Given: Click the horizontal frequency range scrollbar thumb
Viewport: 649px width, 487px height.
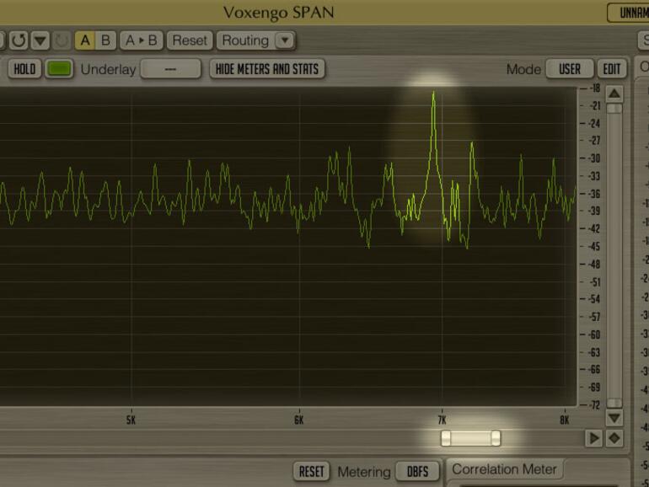Looking at the screenshot, I should [x=470, y=438].
